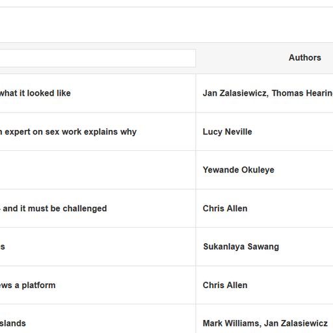Screen dimensions: 333x333
Task: Click Chris Allen in the challenged row
Action: pyautogui.click(x=225, y=208)
